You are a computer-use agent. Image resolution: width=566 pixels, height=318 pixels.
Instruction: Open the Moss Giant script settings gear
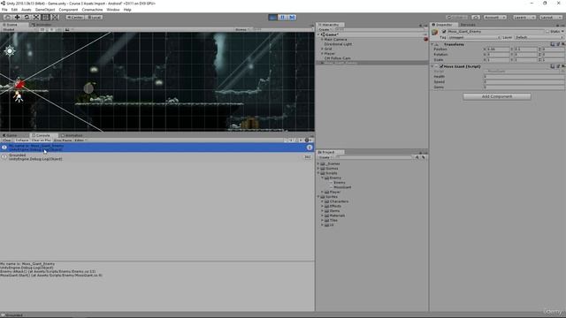(x=562, y=66)
